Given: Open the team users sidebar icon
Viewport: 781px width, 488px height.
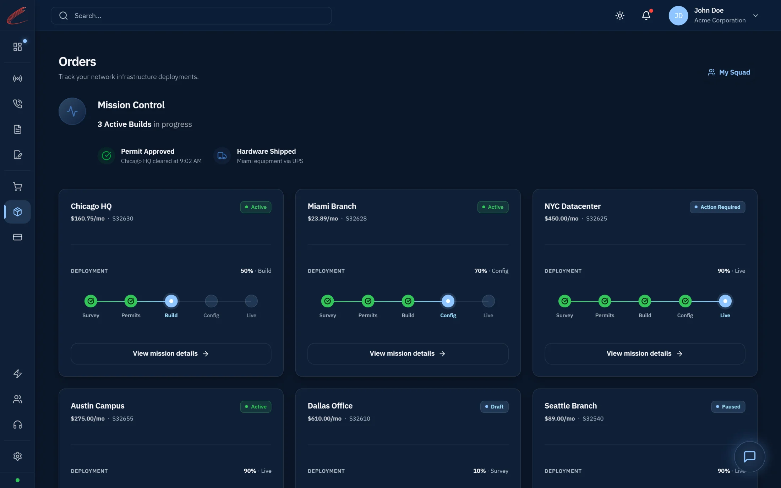Looking at the screenshot, I should pyautogui.click(x=17, y=399).
